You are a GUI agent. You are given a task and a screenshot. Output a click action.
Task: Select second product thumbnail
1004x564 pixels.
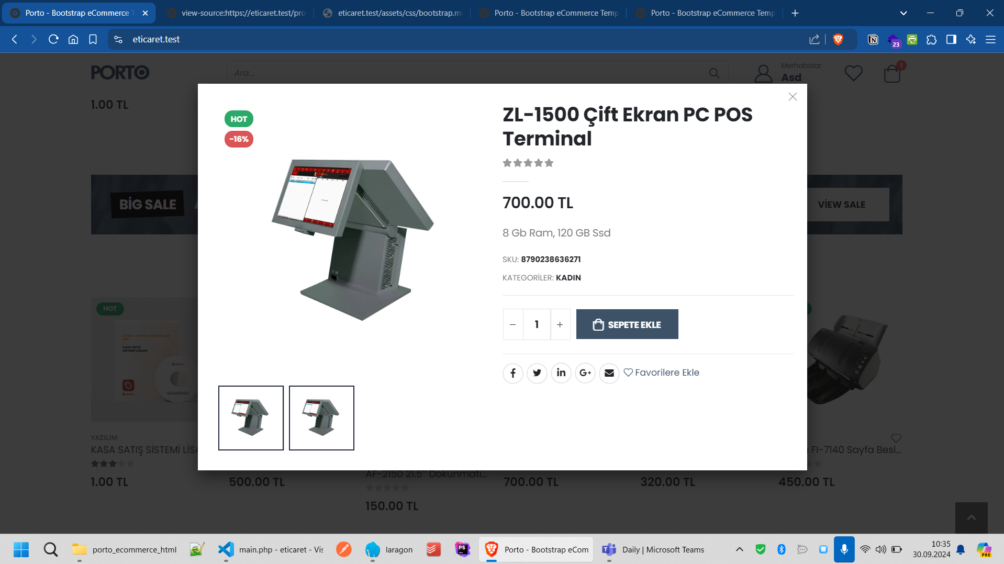(x=321, y=418)
